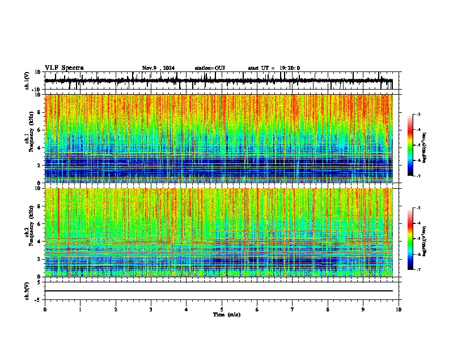The height and width of the screenshot is (347, 449).
Task: Click the 4 kHz tick of ch.2 spectrogram
Action: click(x=40, y=242)
